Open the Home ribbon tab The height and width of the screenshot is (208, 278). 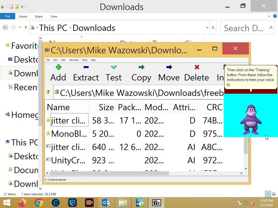[23, 17]
